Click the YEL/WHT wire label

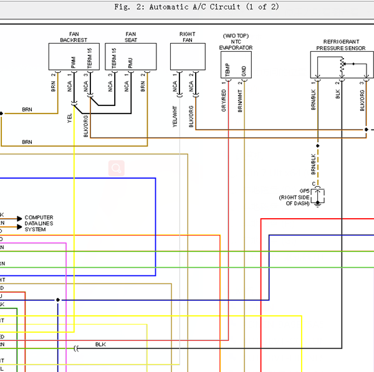[175, 117]
